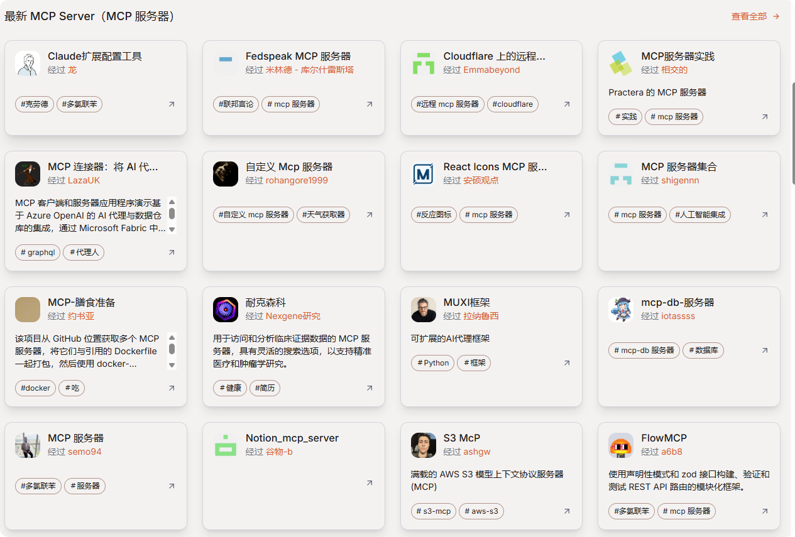The height and width of the screenshot is (537, 795).
Task: Click the MCP 连接器 LazaUK avatar
Action: point(28,174)
